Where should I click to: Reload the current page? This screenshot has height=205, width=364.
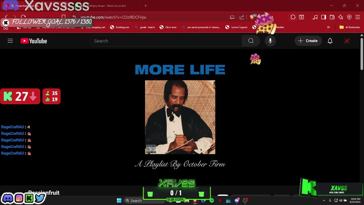click(x=23, y=17)
